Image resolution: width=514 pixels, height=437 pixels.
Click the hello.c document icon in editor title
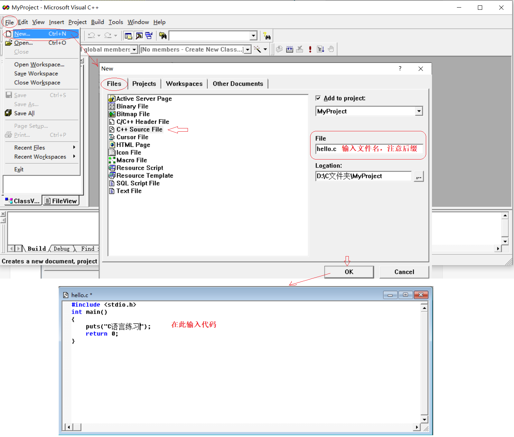click(x=66, y=295)
